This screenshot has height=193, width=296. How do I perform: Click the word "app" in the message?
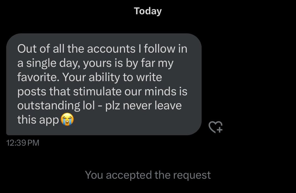[x=50, y=120]
